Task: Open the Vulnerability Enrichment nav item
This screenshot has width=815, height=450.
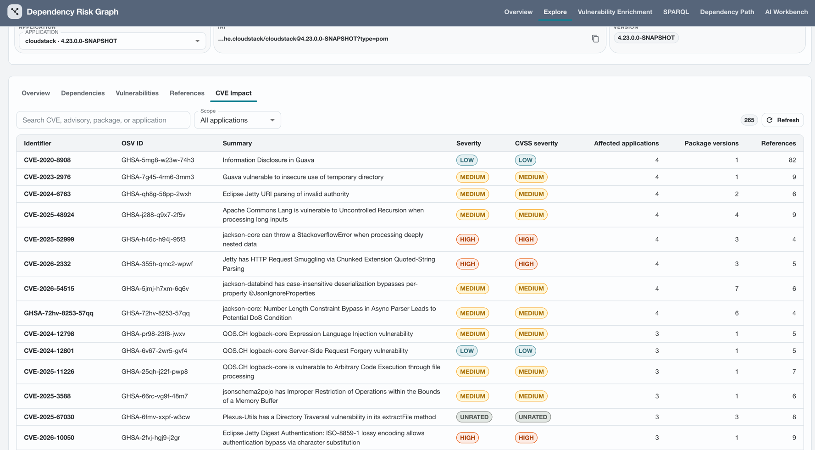Action: (615, 12)
